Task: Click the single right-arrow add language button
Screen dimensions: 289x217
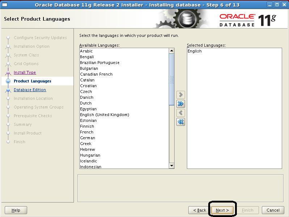Action: tap(180, 95)
